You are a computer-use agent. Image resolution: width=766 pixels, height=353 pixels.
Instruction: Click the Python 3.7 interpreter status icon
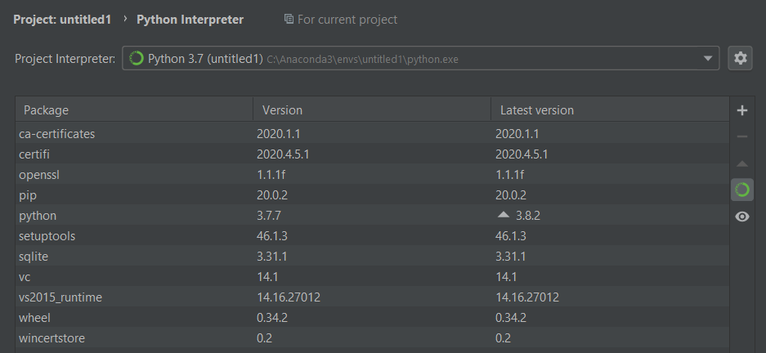click(137, 58)
